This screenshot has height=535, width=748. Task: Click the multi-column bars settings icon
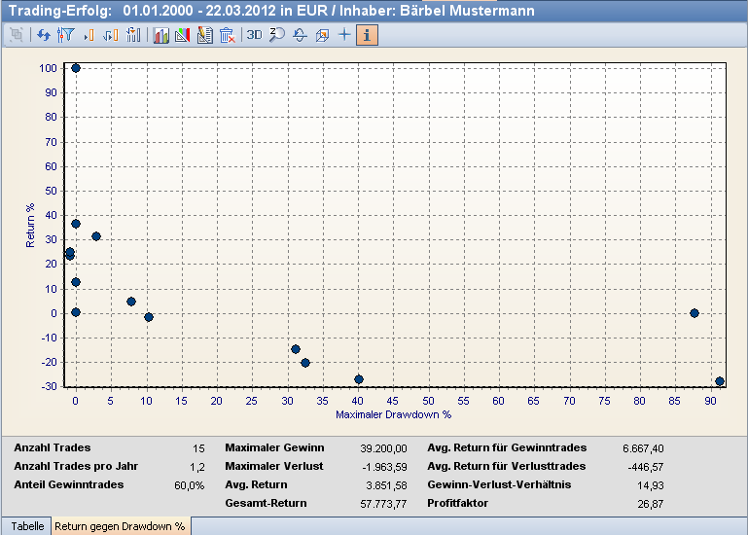(x=133, y=35)
